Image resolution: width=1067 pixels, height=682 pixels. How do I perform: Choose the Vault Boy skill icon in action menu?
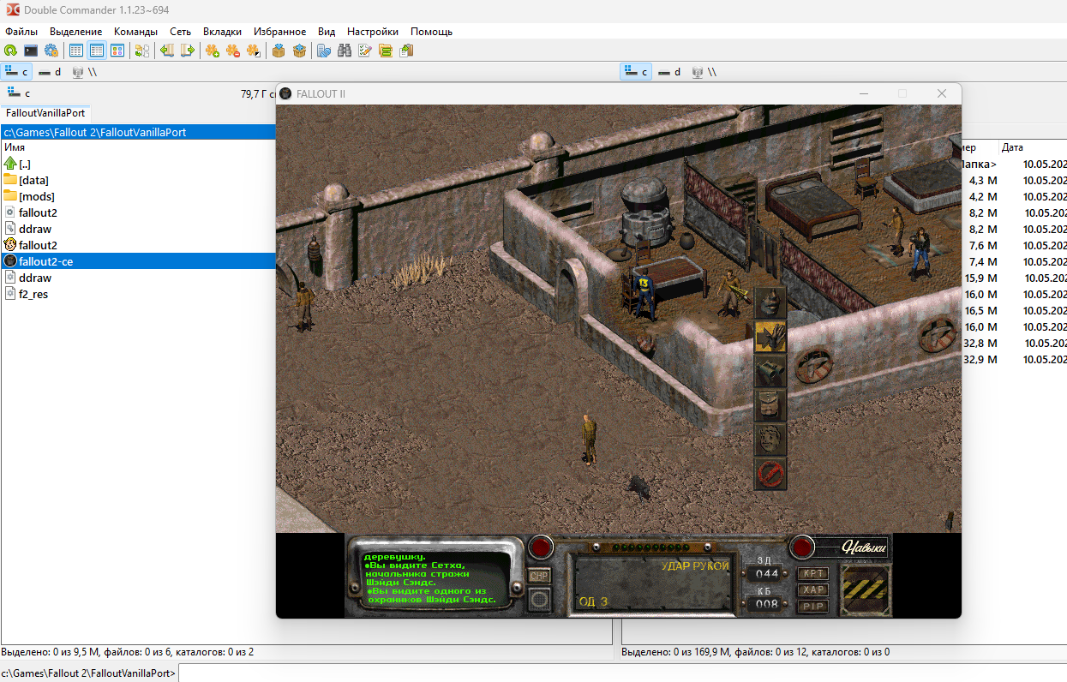770,440
